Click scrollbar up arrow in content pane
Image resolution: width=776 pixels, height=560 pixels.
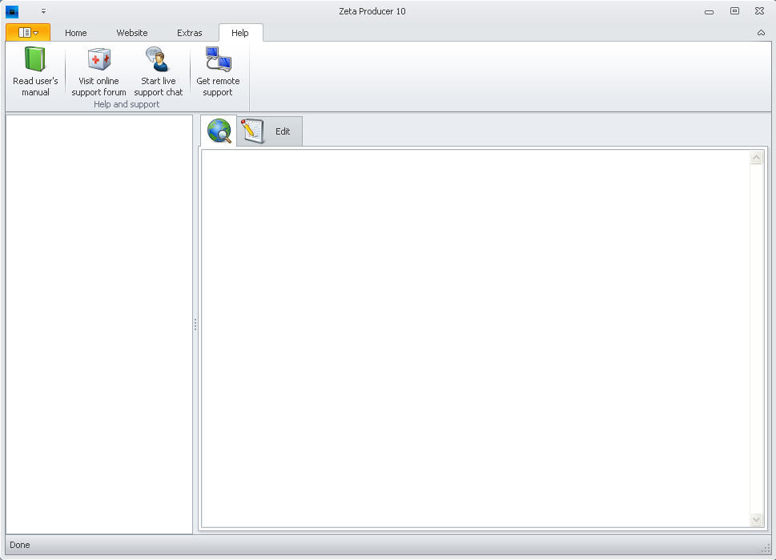click(x=756, y=158)
